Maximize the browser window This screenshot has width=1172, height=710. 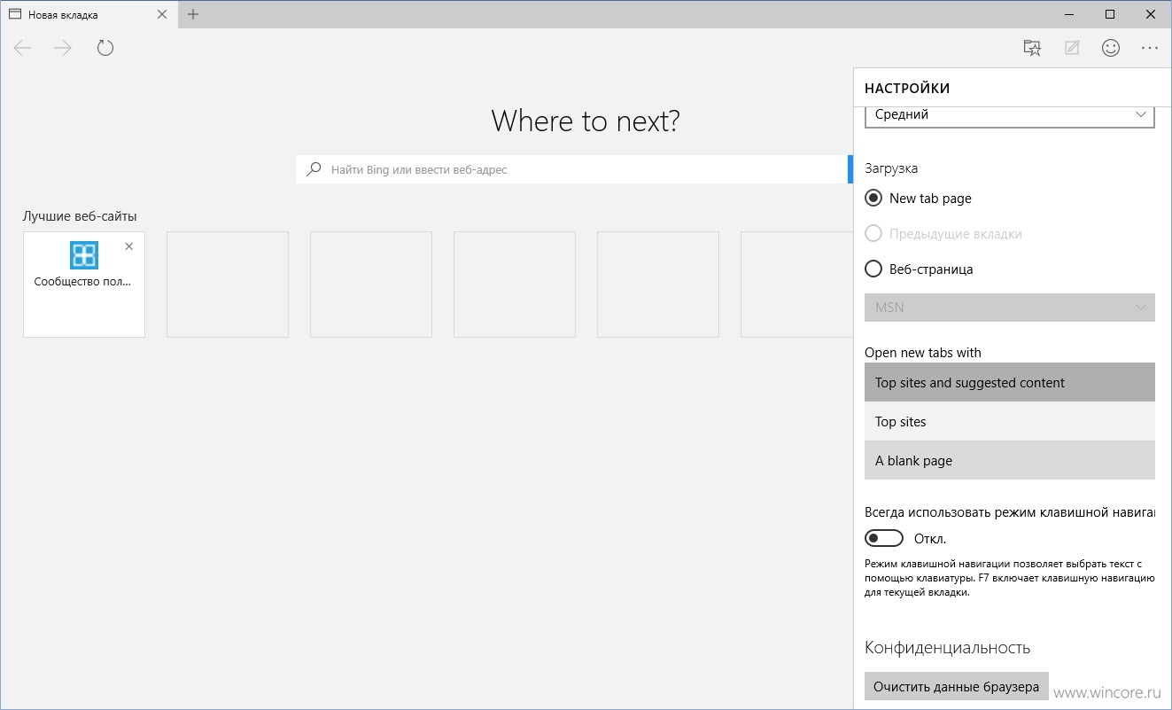pos(1110,14)
